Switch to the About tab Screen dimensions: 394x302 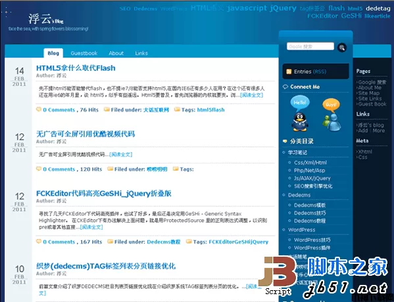(116, 53)
